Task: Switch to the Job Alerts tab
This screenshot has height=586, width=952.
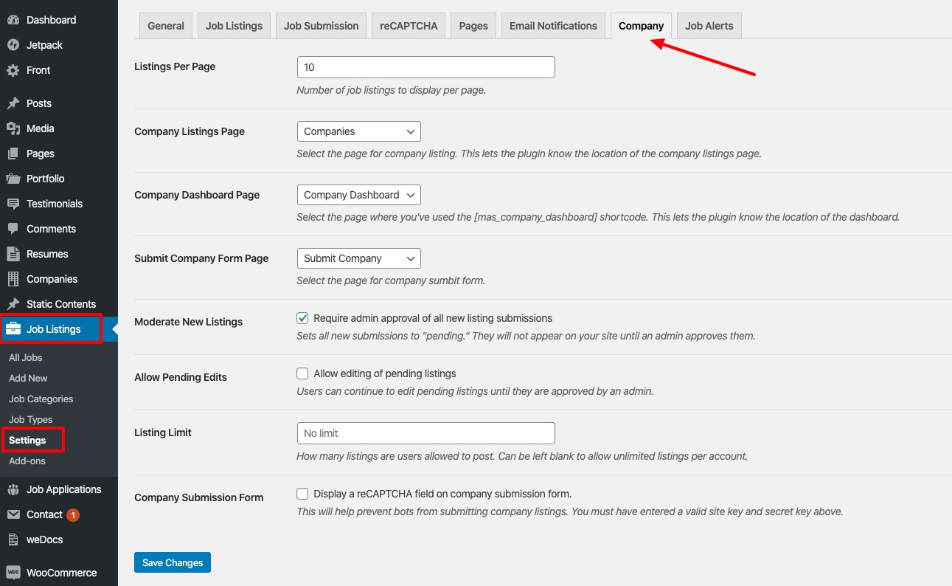Action: point(709,26)
